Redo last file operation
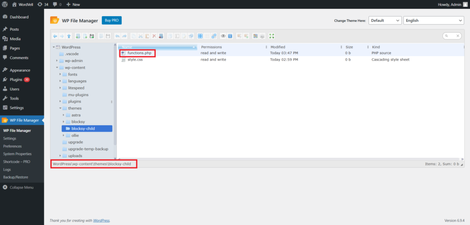Screen dimensions: 470x225 point(124,36)
